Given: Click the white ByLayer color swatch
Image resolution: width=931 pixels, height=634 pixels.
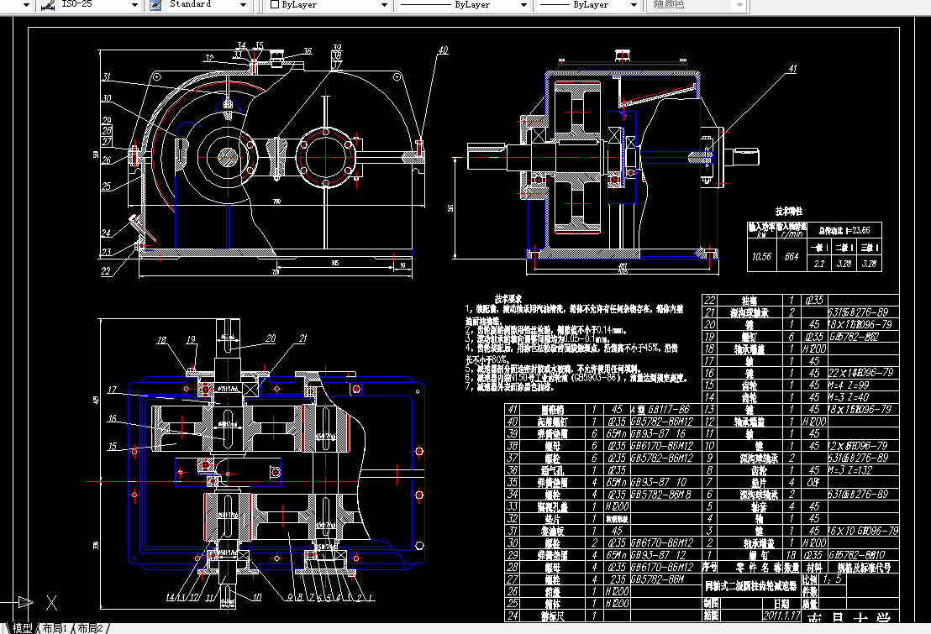Looking at the screenshot, I should [274, 4].
